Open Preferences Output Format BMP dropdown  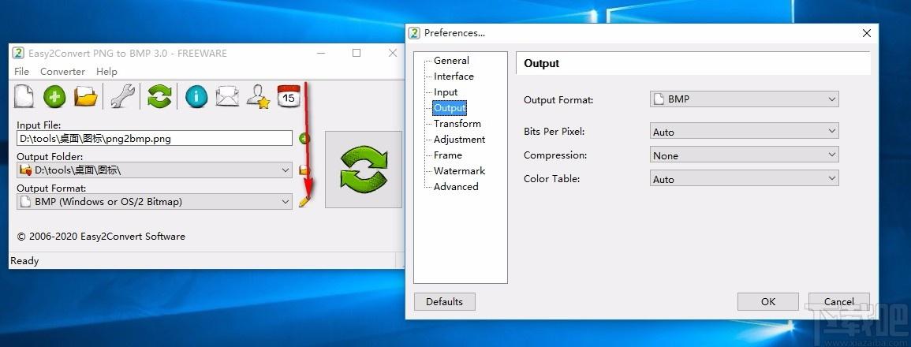pos(745,99)
